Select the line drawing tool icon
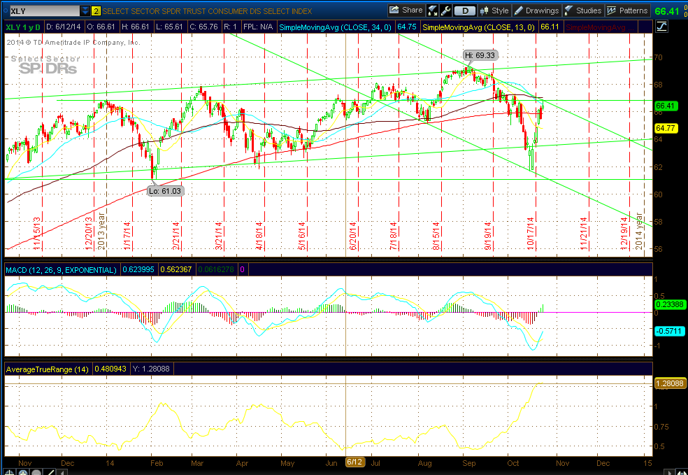Image resolution: width=688 pixels, height=475 pixels. point(50,472)
